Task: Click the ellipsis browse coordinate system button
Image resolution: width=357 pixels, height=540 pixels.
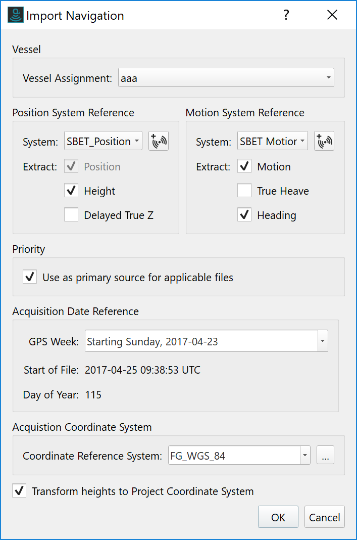Action: [x=325, y=456]
